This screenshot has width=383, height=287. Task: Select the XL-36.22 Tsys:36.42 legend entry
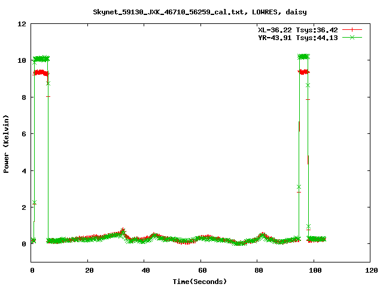[298, 30]
